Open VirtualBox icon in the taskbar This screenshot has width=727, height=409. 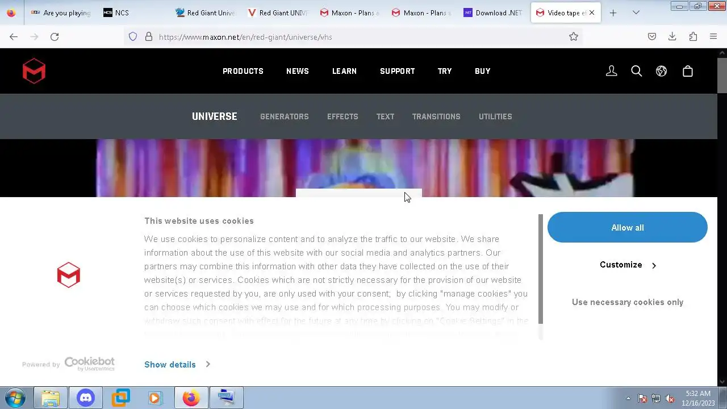pos(120,398)
